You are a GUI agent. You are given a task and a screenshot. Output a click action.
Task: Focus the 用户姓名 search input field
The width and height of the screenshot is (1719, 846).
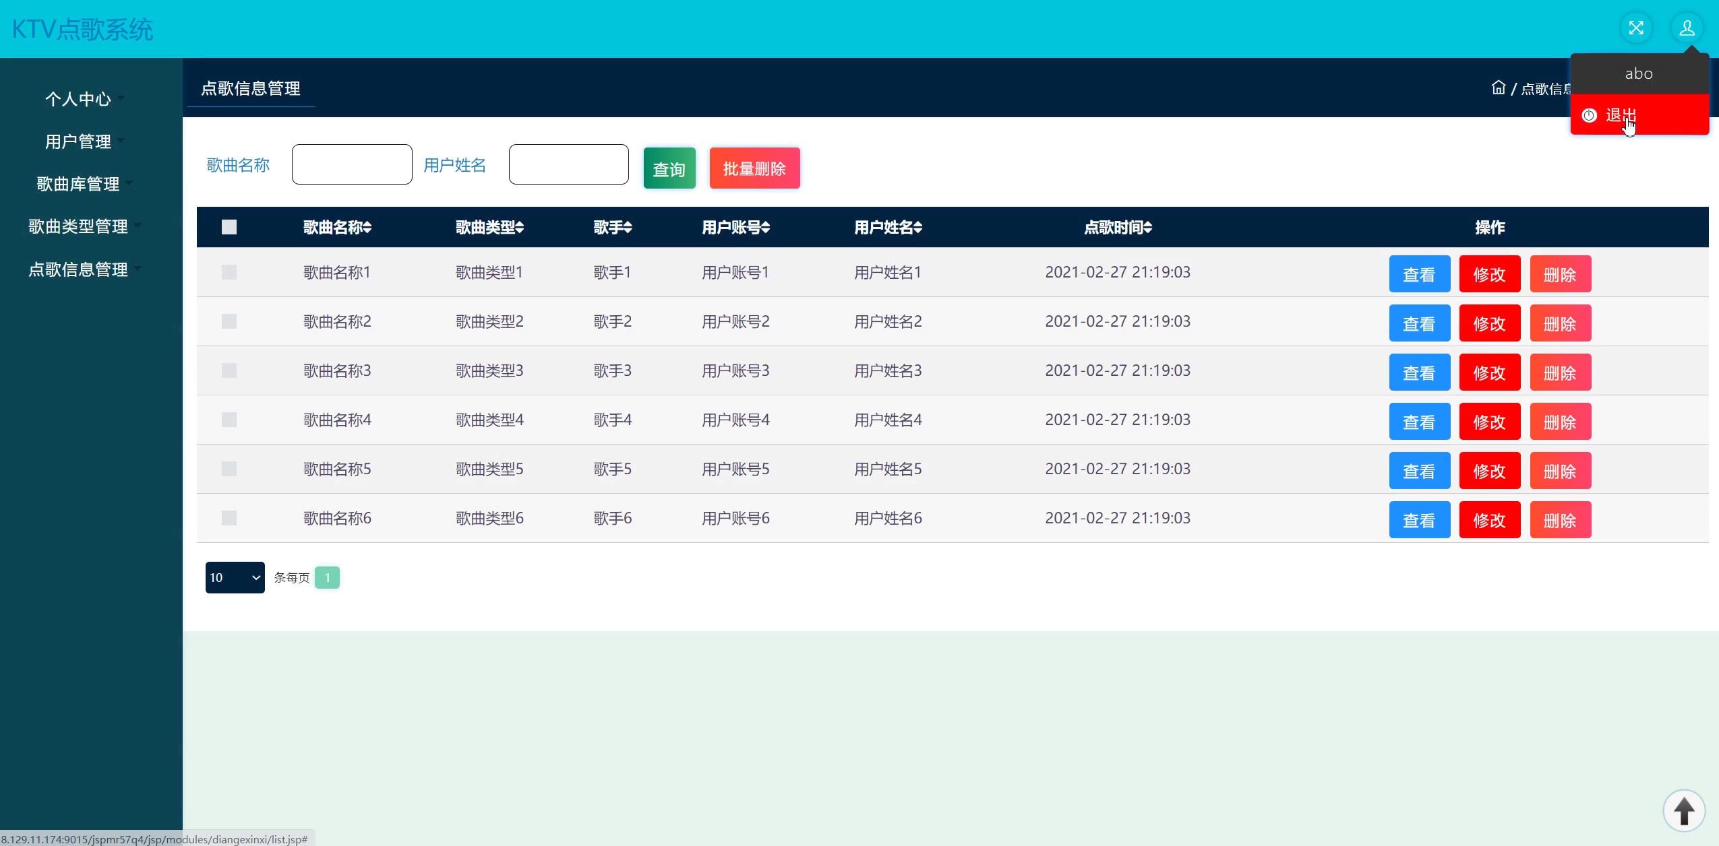click(569, 164)
